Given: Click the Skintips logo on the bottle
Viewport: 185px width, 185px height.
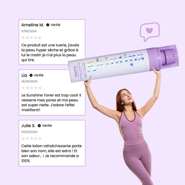Looking at the screenshot, I should 115,63.
